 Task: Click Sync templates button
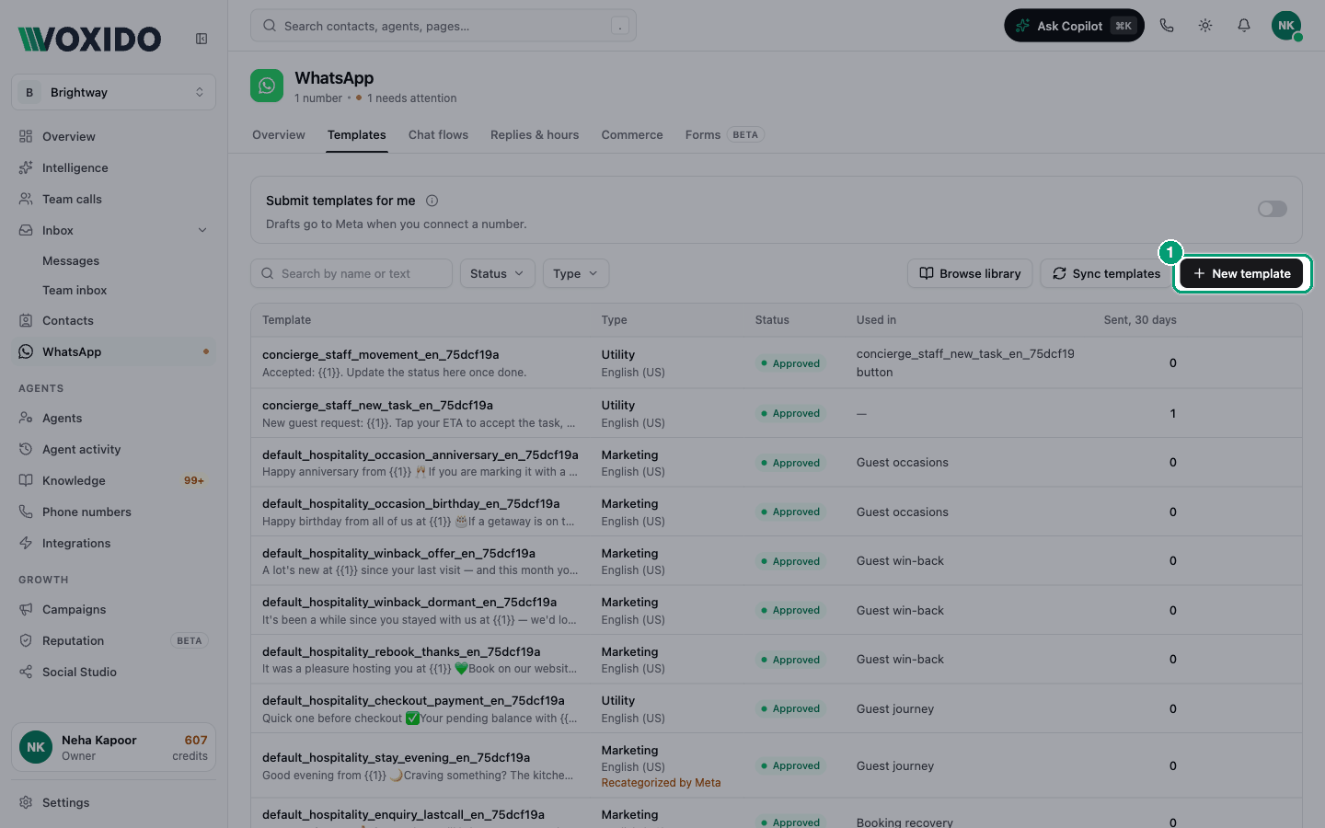(x=1106, y=273)
